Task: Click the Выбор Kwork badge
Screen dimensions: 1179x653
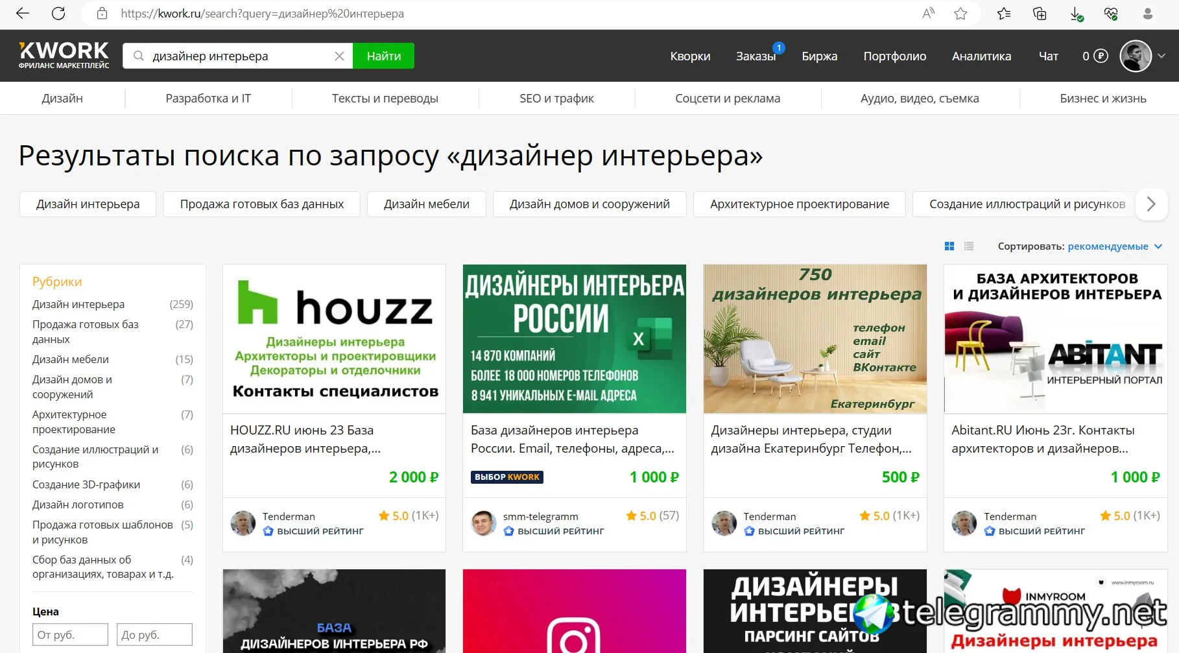Action: coord(507,477)
